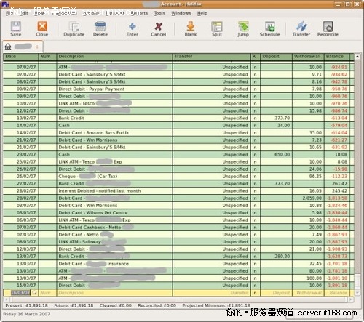Open the Tools menu
Image resolution: width=364 pixels, height=322 pixels.
[x=159, y=13]
